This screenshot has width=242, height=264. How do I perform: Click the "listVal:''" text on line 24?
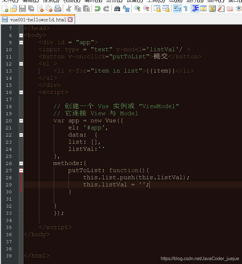(86, 149)
